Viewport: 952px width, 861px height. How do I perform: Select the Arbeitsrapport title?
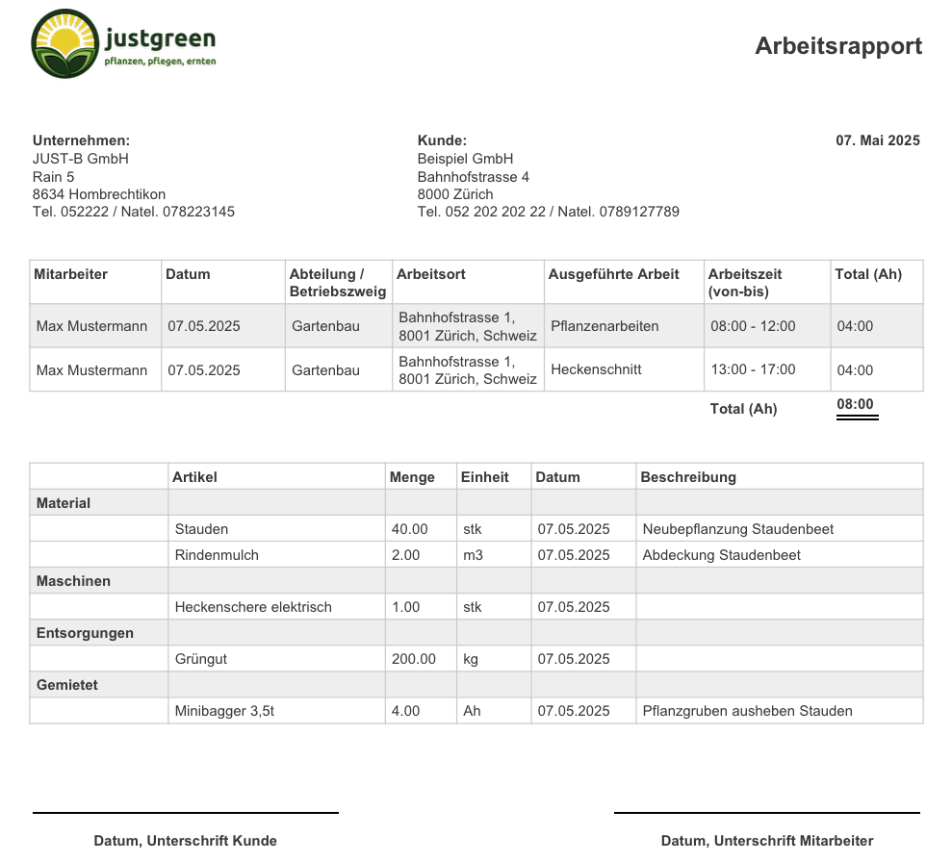[x=839, y=45]
